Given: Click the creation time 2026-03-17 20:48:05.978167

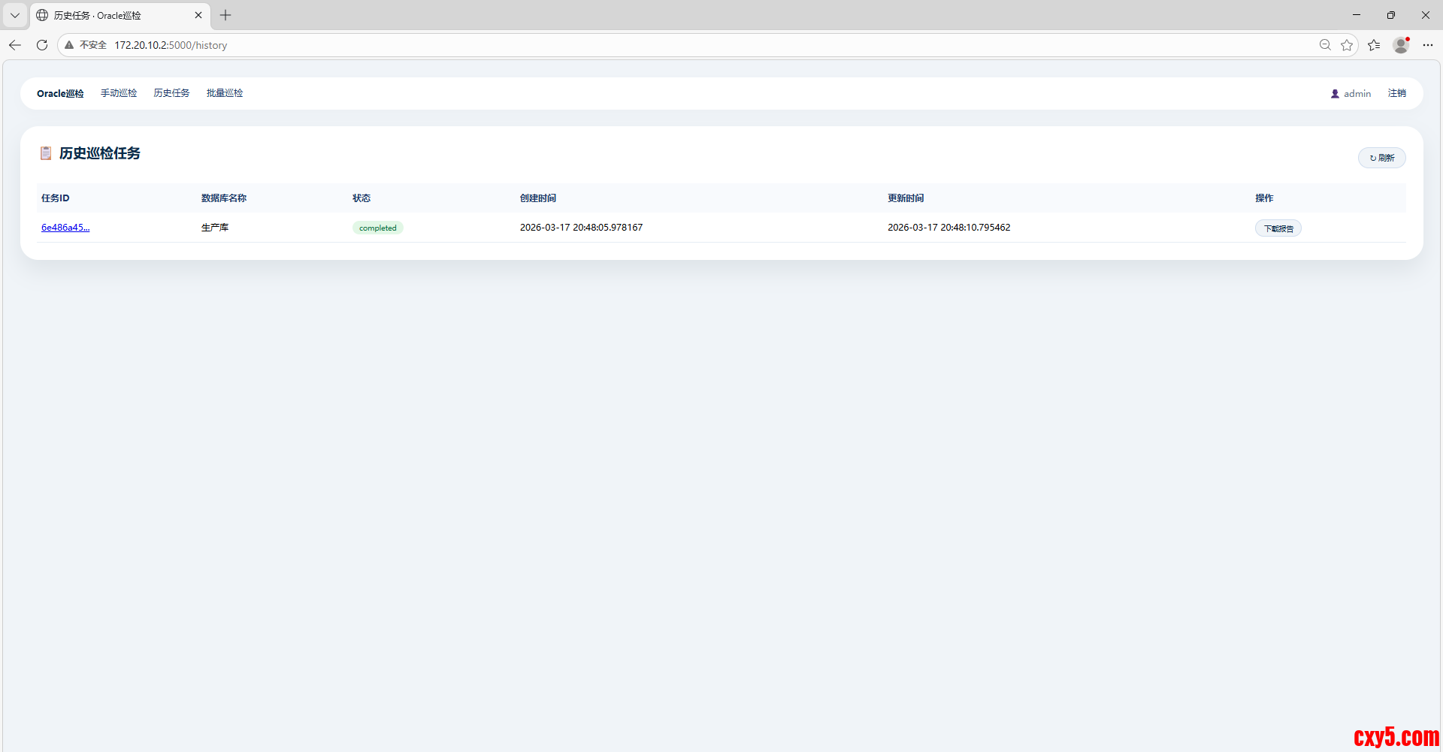Looking at the screenshot, I should click(581, 228).
